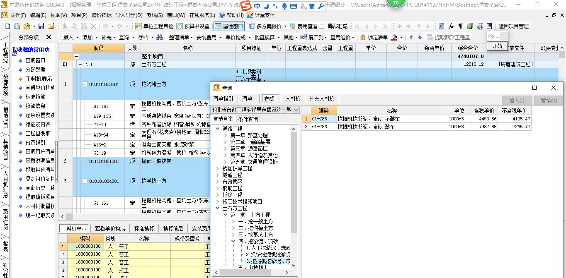Close the 分部分项 side panel
The image size is (566, 278).
[x=49, y=37]
